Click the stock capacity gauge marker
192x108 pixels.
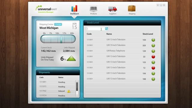click(x=61, y=39)
